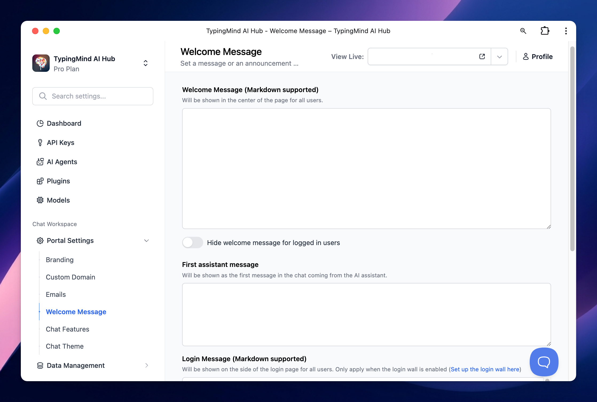Viewport: 597px width, 402px height.
Task: Focus the Search settings field
Action: (93, 96)
